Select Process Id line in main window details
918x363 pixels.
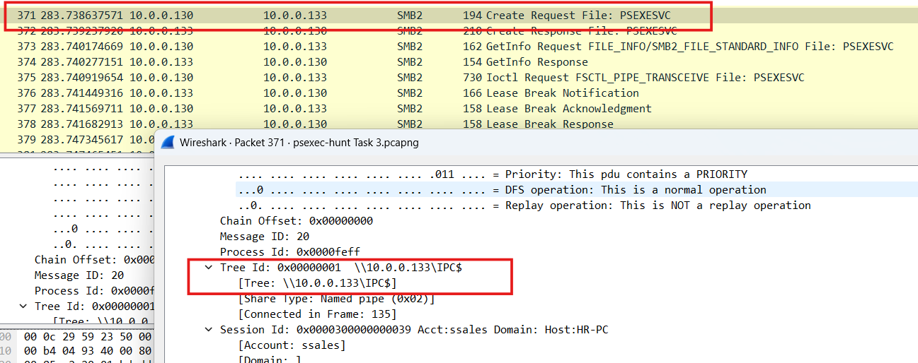(x=94, y=291)
